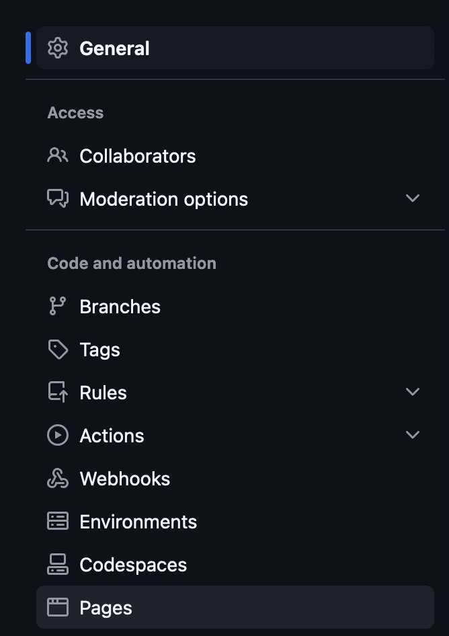Expand the Actions section chevron

click(413, 435)
